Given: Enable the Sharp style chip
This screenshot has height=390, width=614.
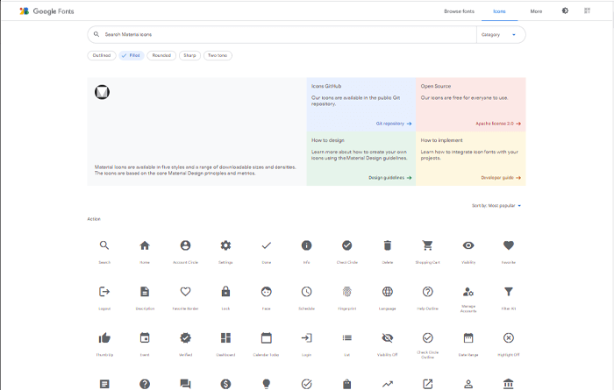Looking at the screenshot, I should [x=189, y=55].
